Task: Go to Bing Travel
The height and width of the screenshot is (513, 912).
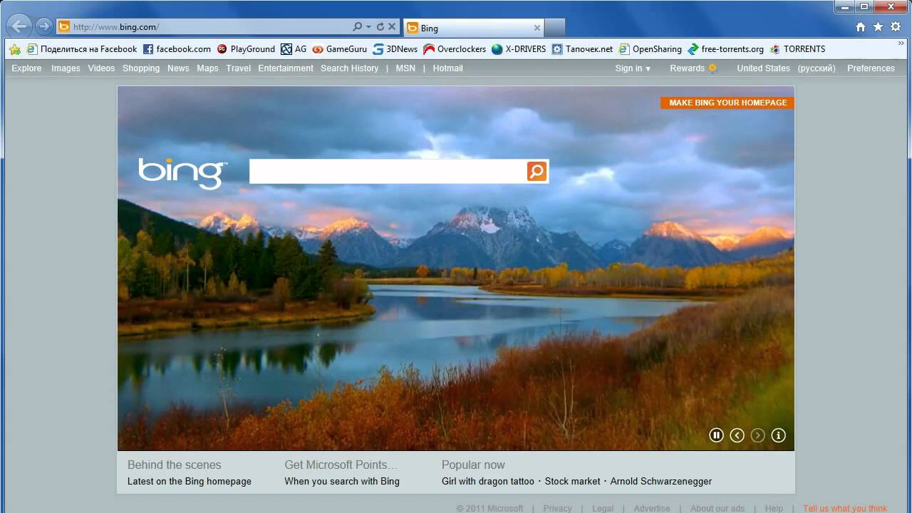Action: click(x=238, y=68)
